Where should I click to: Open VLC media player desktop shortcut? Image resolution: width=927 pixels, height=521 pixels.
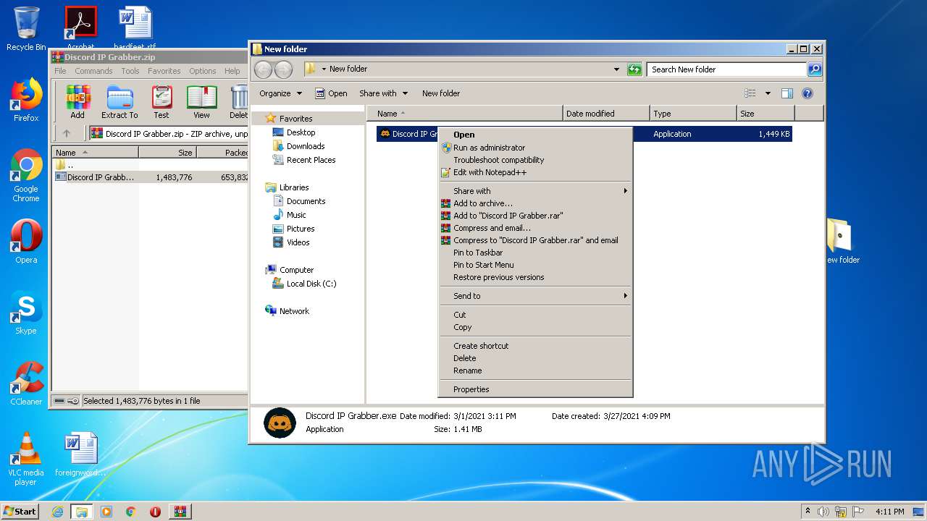[x=26, y=459]
